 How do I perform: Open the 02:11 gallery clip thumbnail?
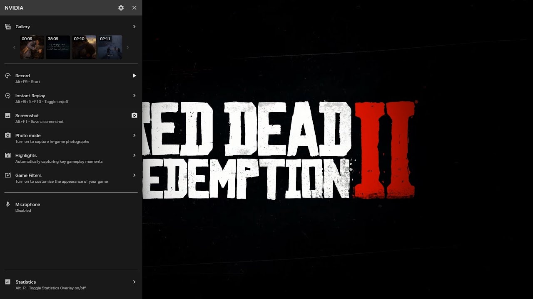pos(110,47)
